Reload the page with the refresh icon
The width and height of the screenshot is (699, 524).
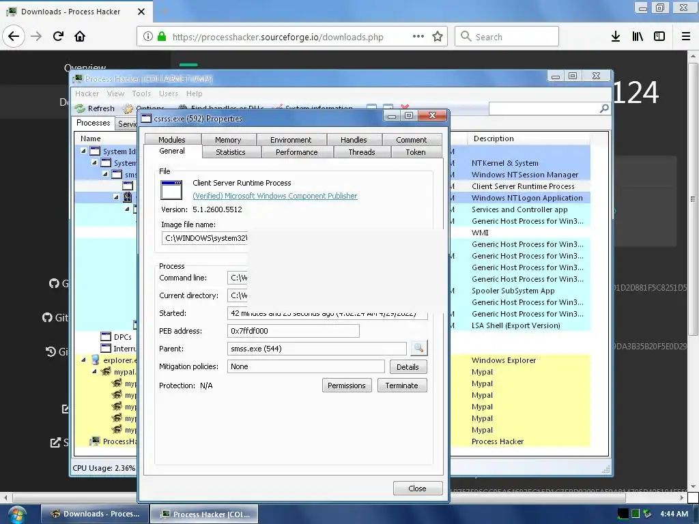[x=58, y=36]
